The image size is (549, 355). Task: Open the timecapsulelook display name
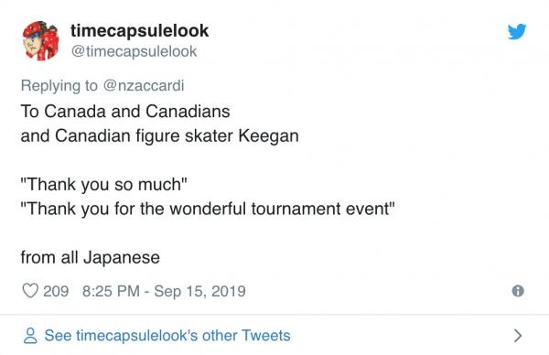[139, 30]
